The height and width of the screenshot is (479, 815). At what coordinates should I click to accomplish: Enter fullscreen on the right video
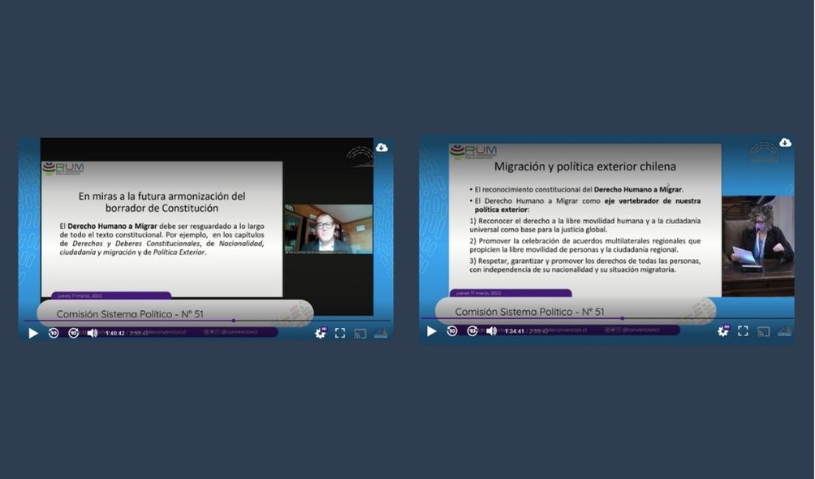[743, 331]
